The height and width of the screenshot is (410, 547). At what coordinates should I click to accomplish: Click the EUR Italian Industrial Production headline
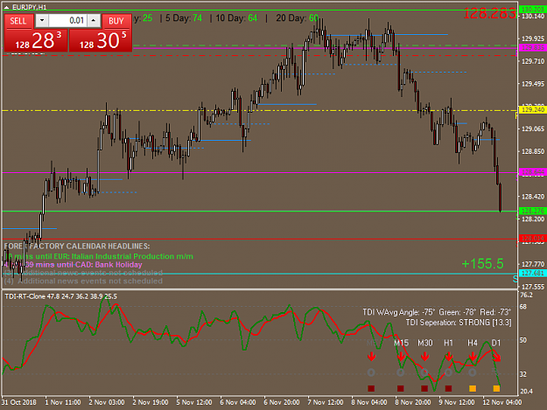point(99,256)
